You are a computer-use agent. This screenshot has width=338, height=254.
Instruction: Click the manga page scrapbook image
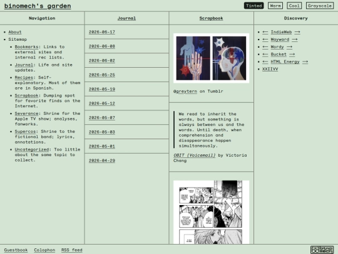(x=212, y=212)
